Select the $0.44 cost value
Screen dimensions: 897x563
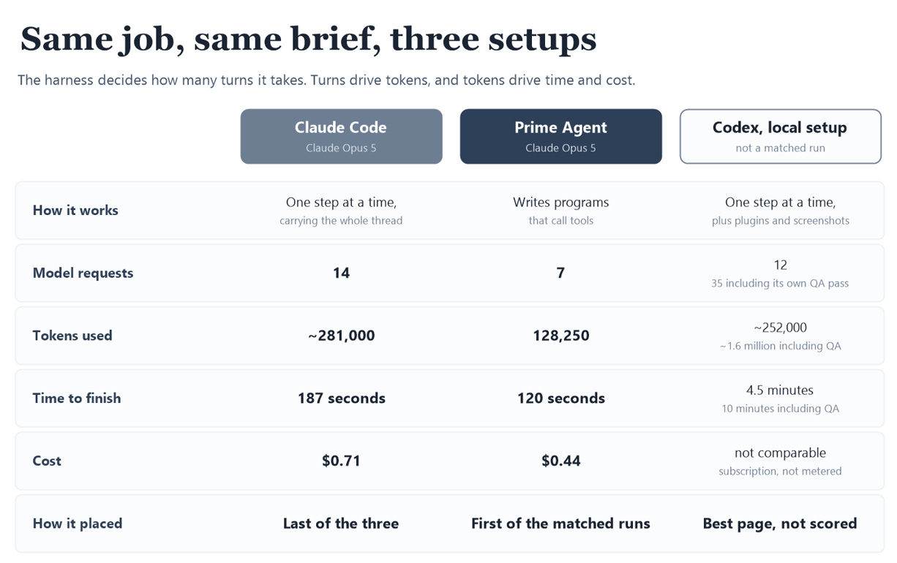560,461
